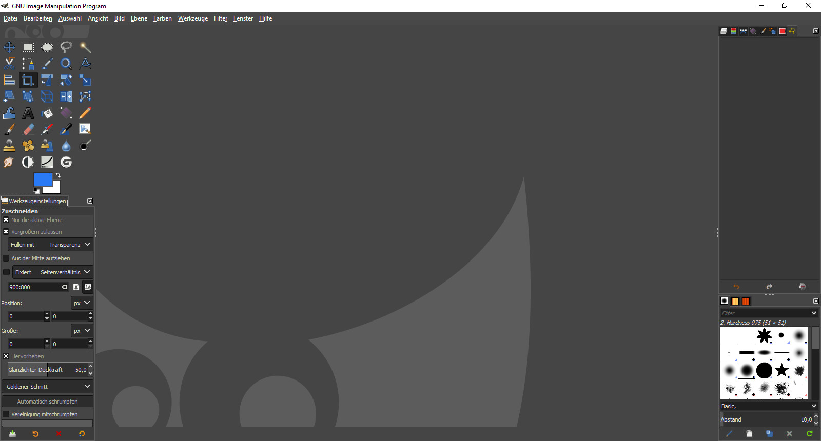Open the Größe unit px dropdown
821x441 pixels.
(x=82, y=331)
